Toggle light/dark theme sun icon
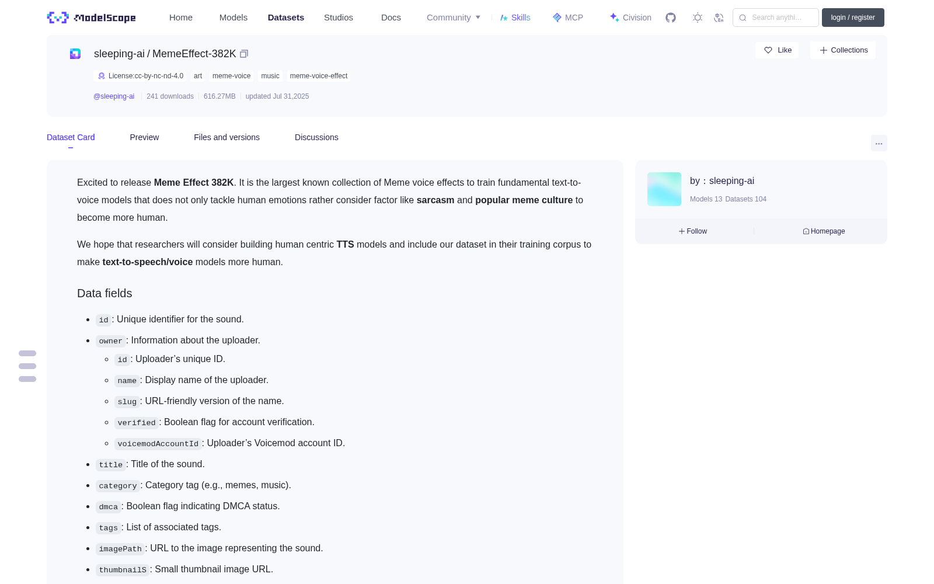The width and height of the screenshot is (934, 584). pos(698,18)
